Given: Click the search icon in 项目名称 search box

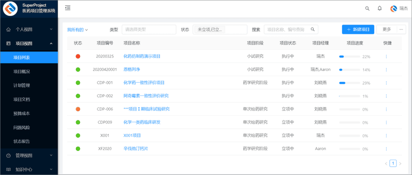Looking at the screenshot, I should pyautogui.click(x=313, y=29).
